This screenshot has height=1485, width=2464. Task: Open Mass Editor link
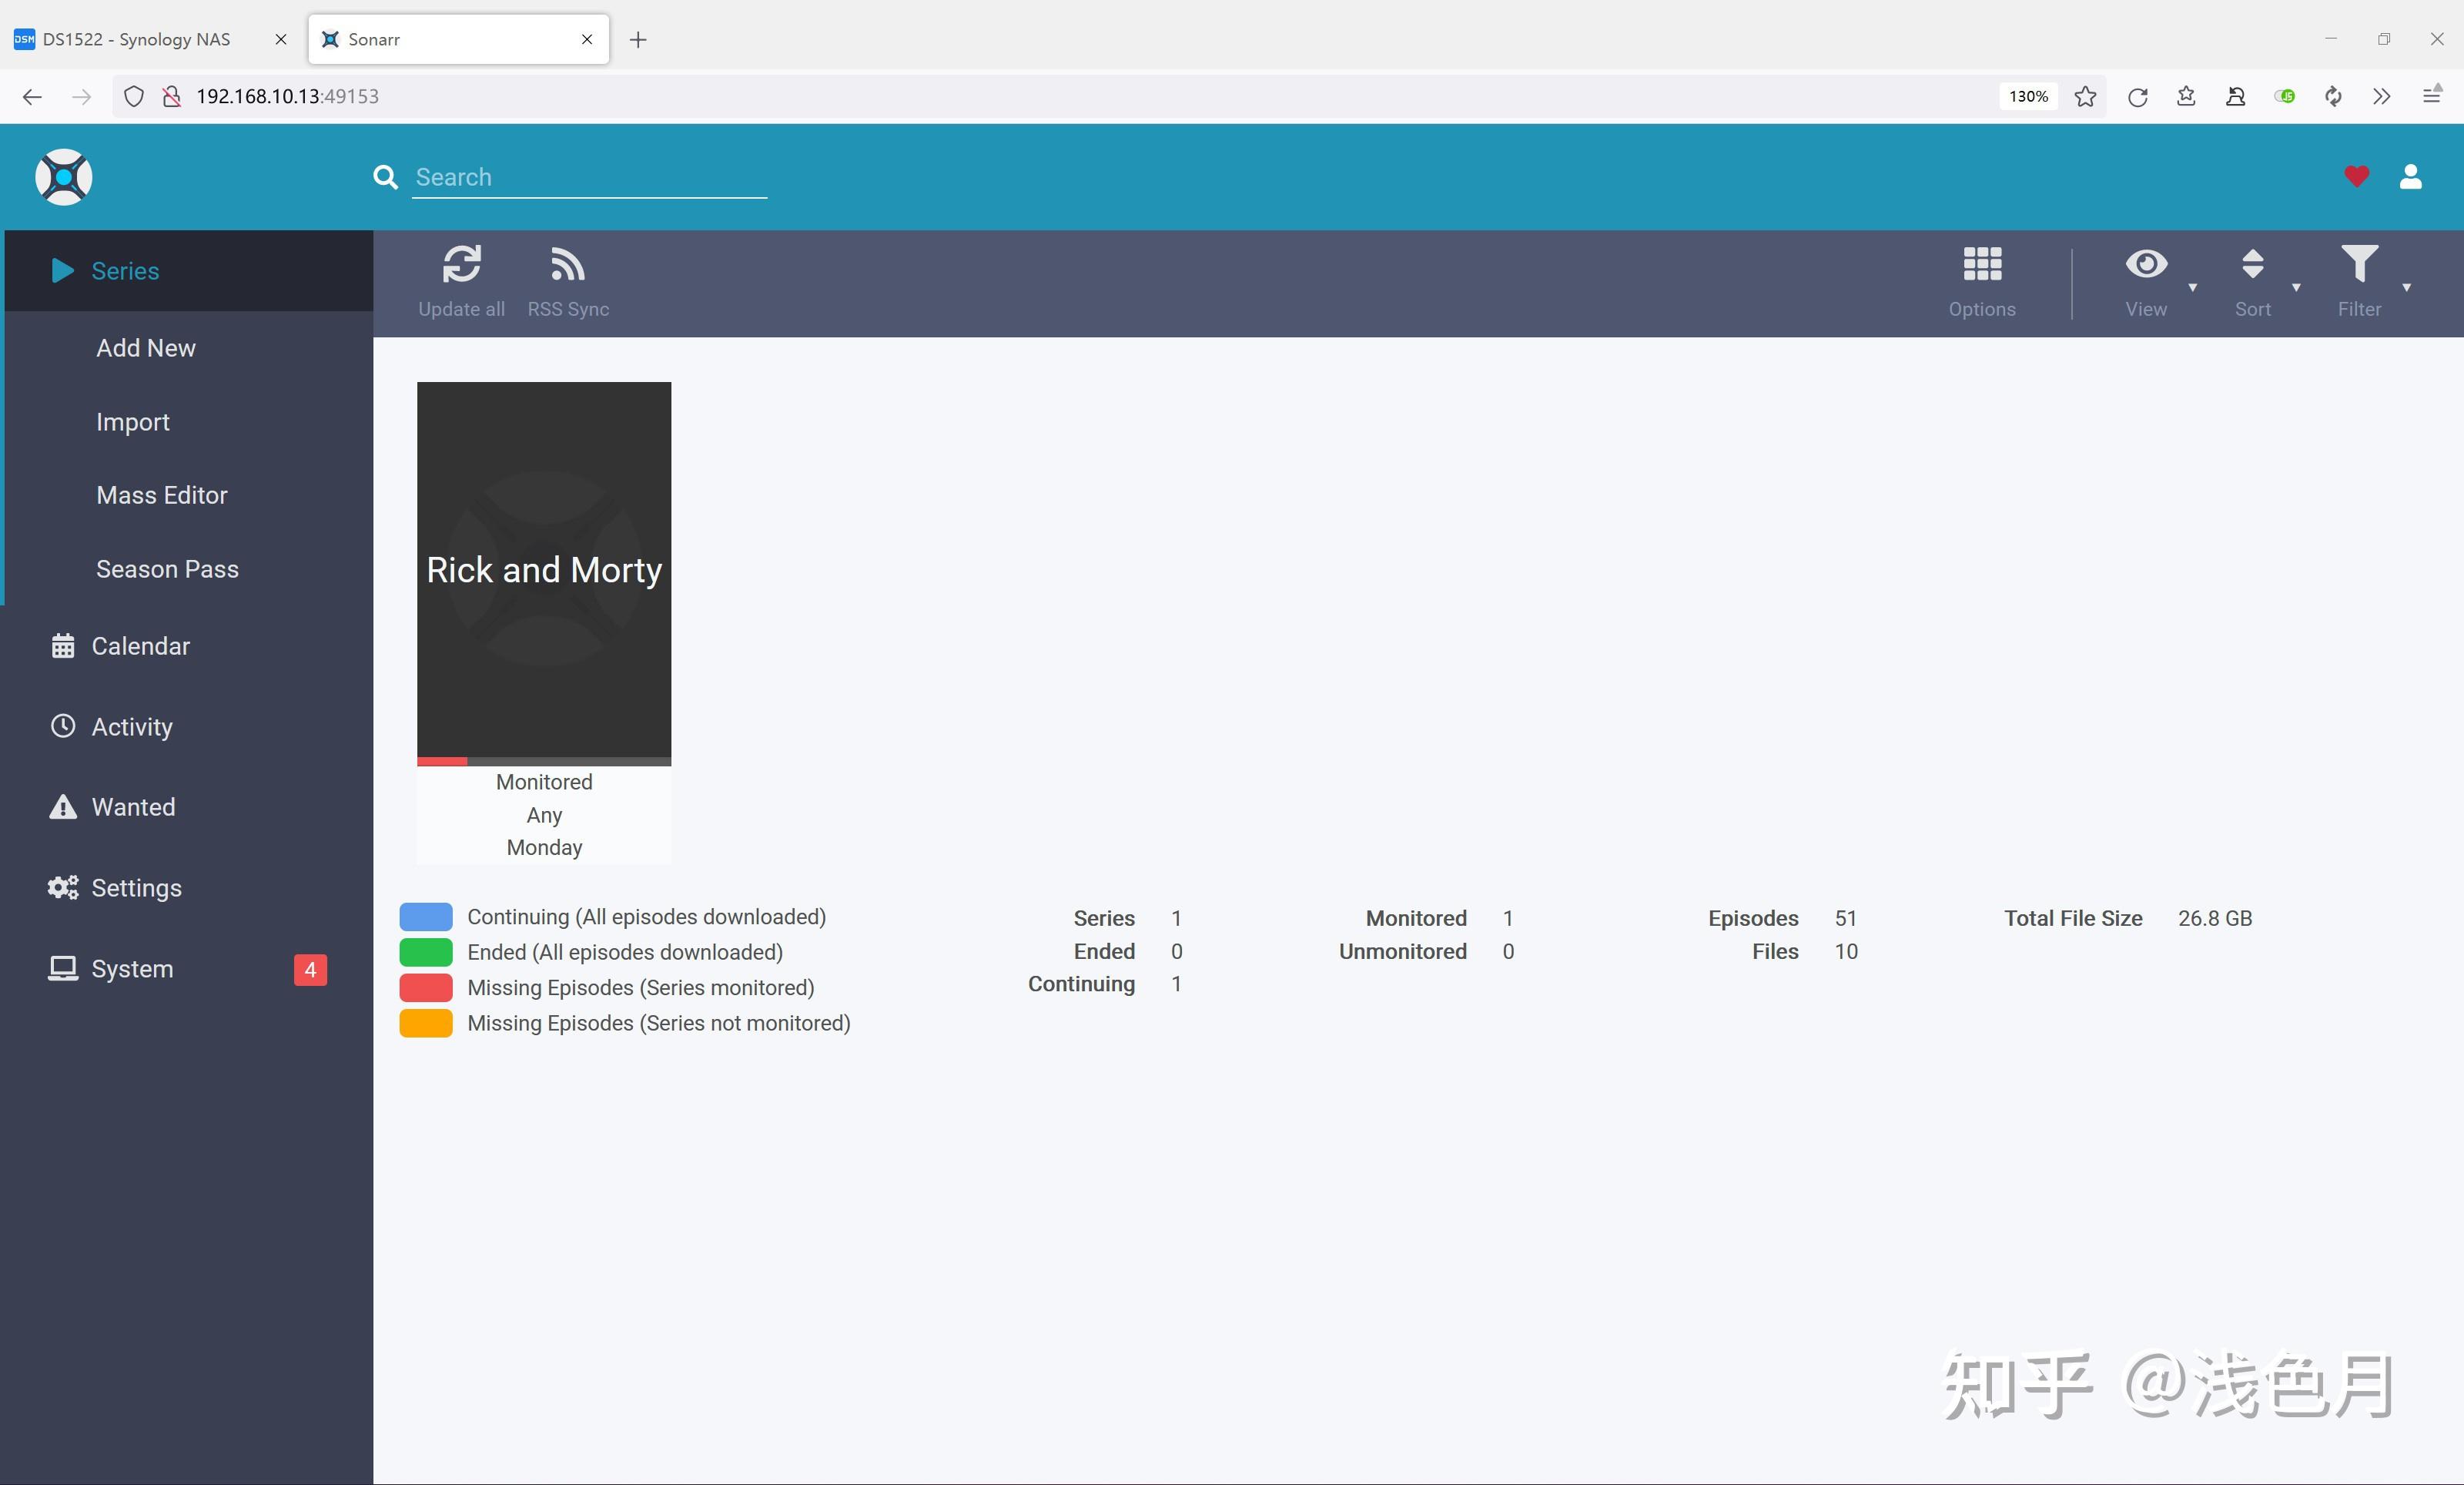click(162, 495)
